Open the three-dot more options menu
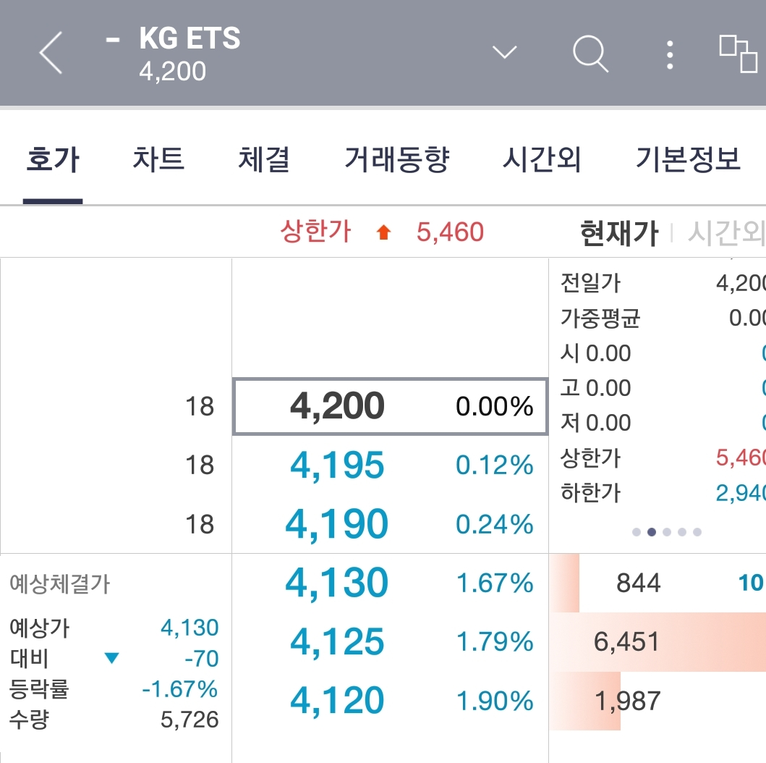The width and height of the screenshot is (766, 763). click(x=670, y=55)
